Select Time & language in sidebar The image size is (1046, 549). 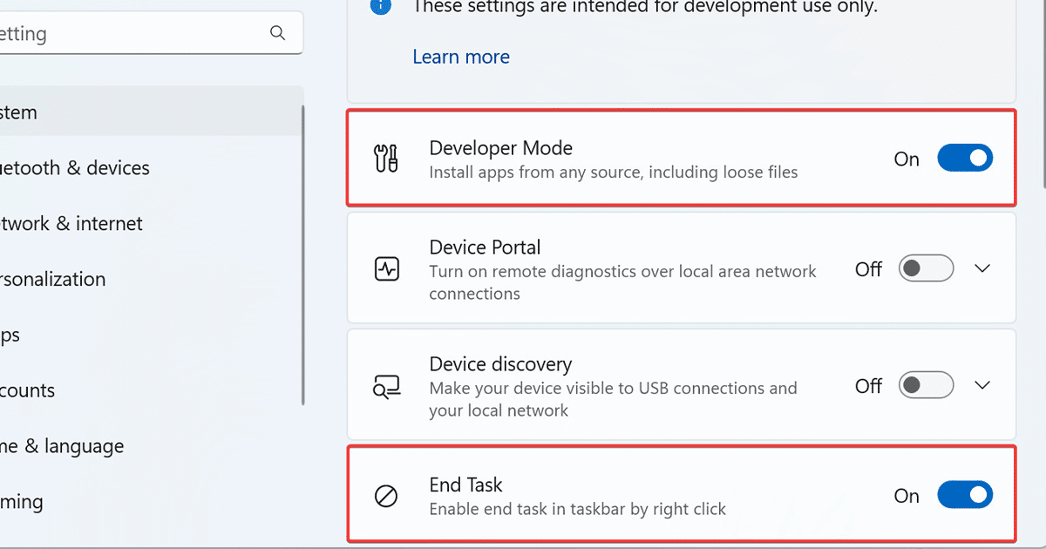click(62, 447)
